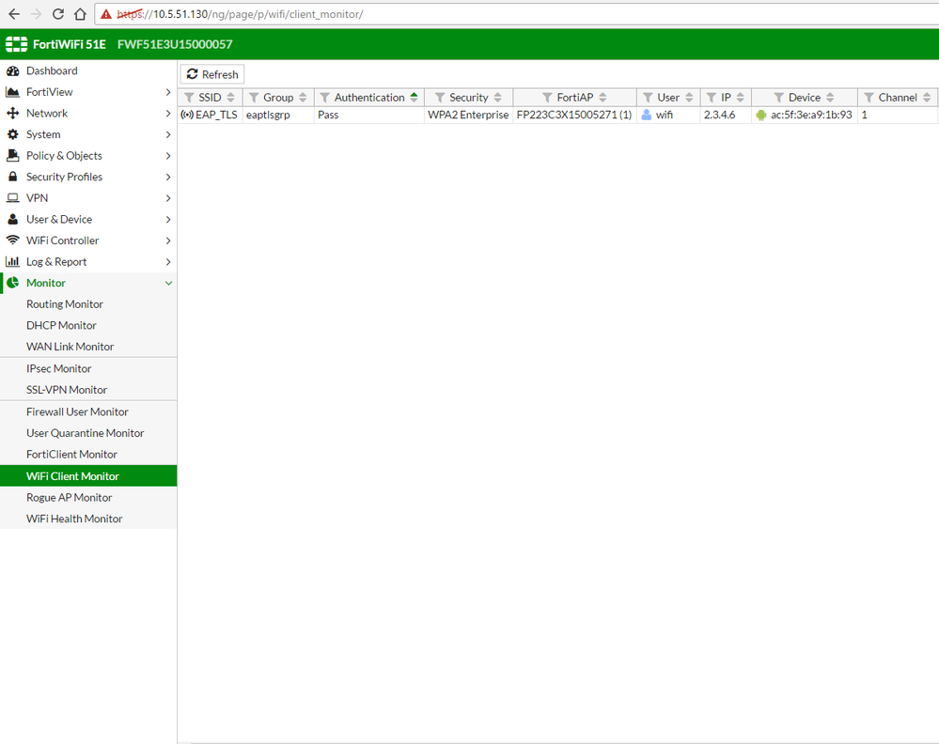Viewport: 939px width, 744px height.
Task: Click the Fortinet logo in header
Action: coord(16,44)
